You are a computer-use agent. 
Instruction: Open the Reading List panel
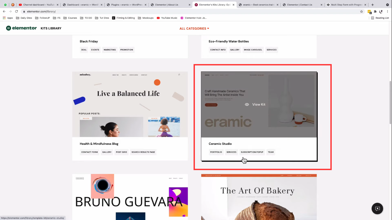[x=380, y=18]
